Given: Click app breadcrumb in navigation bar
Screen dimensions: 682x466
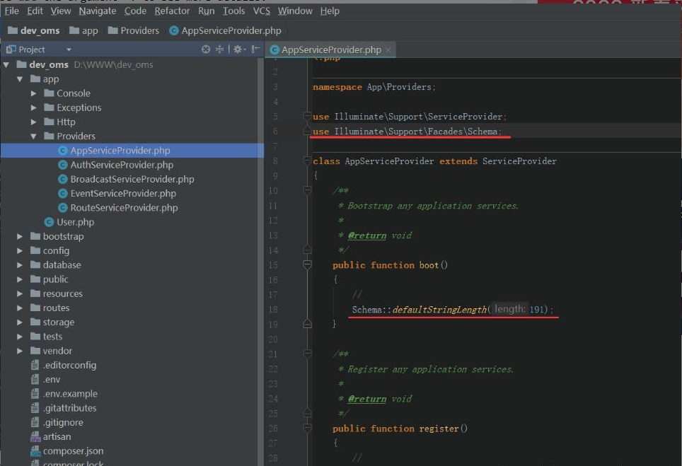Looking at the screenshot, I should click(x=84, y=30).
